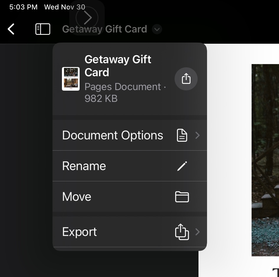Open the document thumbnail preview in the popover
The height and width of the screenshot is (277, 279).
[71, 79]
